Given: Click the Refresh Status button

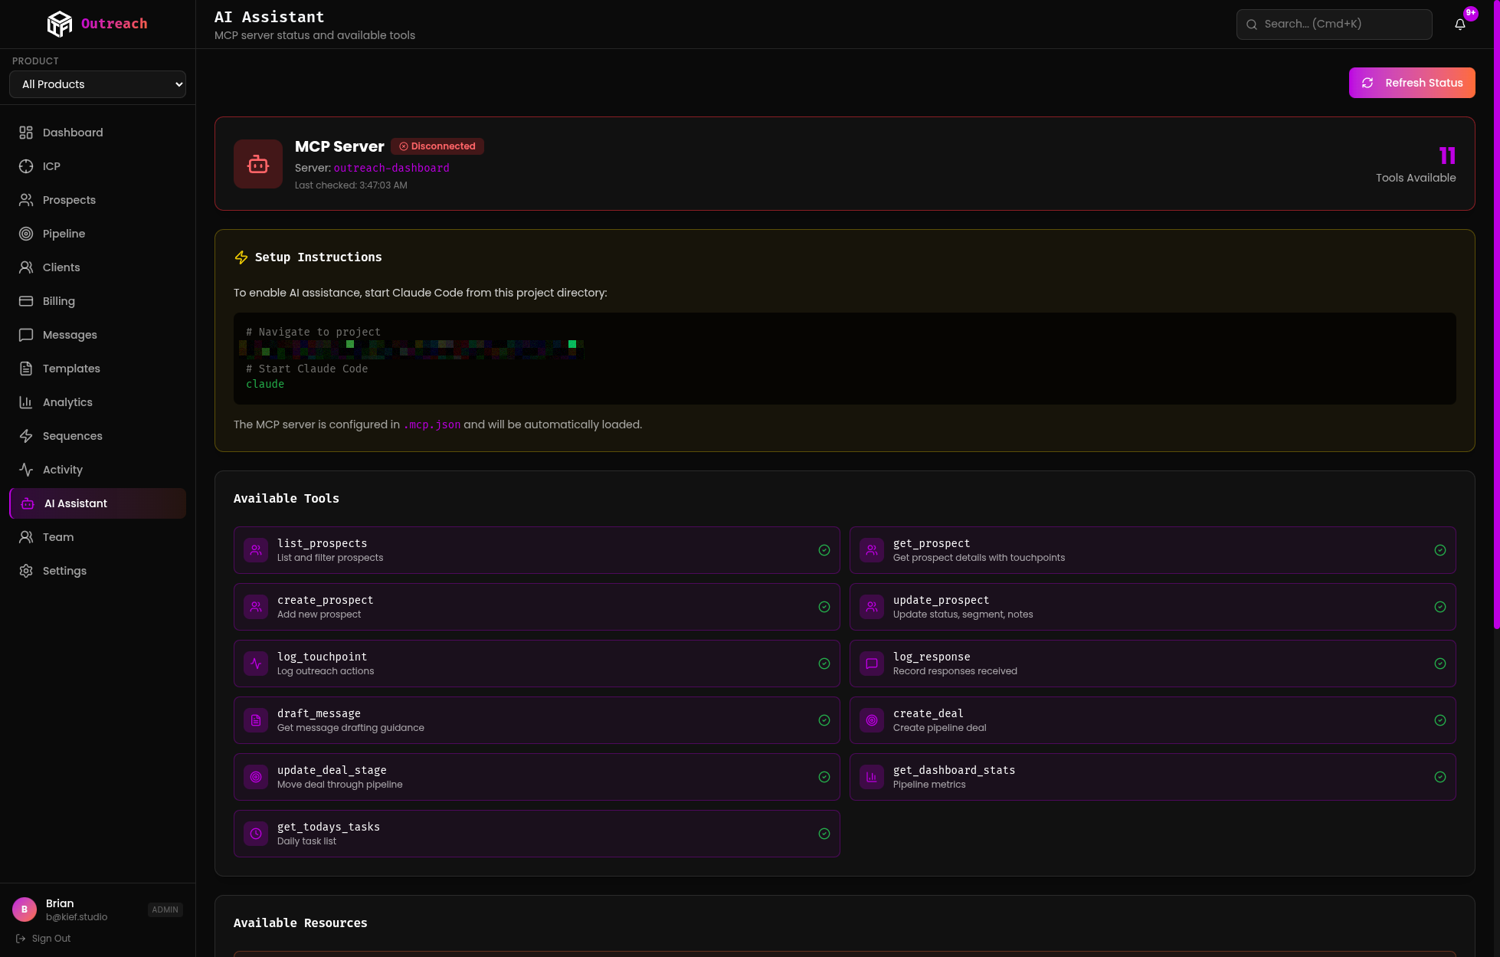Looking at the screenshot, I should click(x=1411, y=82).
